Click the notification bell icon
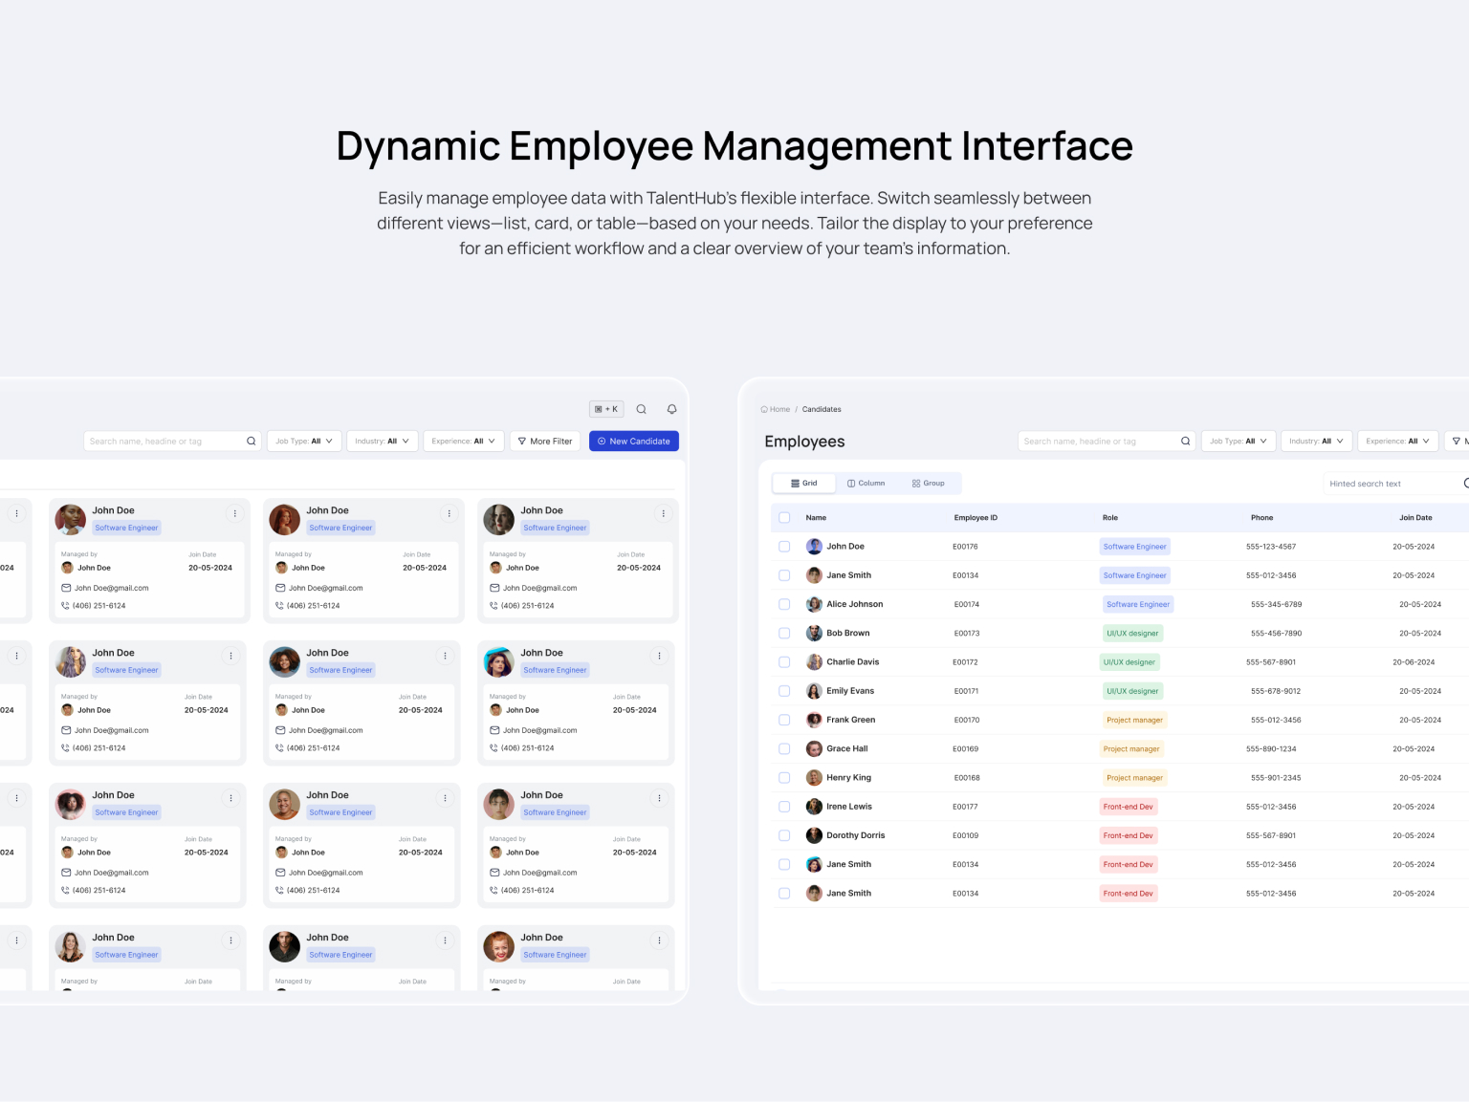This screenshot has height=1102, width=1469. (x=671, y=408)
